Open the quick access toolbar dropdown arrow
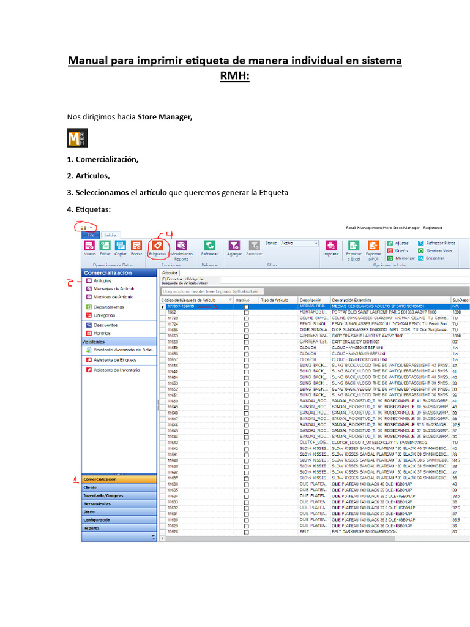The width and height of the screenshot is (470, 627). 91,228
